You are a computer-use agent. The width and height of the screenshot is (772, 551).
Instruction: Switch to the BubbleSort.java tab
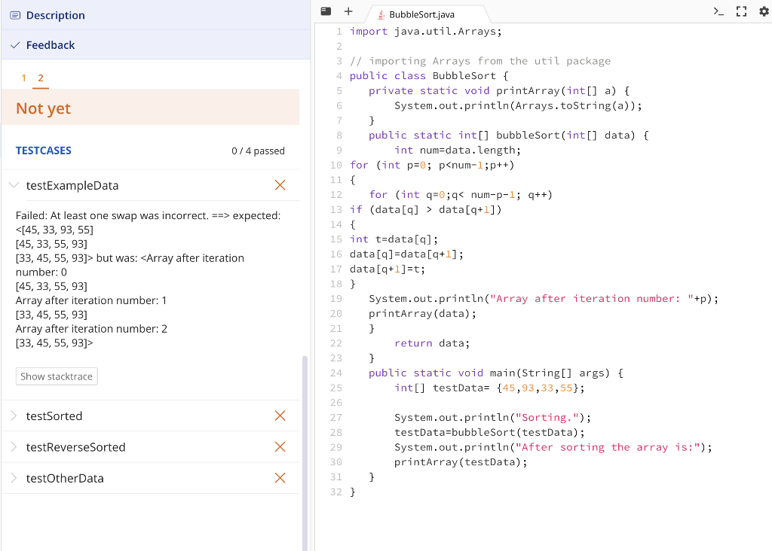[x=421, y=15]
